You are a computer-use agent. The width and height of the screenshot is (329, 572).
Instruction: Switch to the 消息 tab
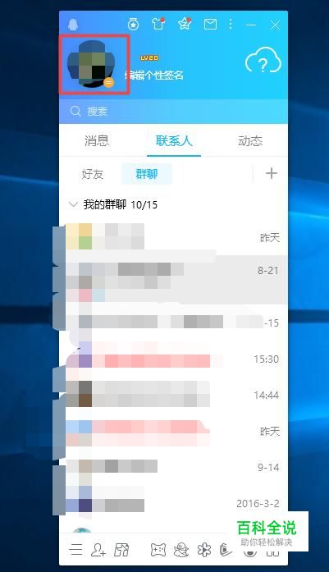[97, 141]
